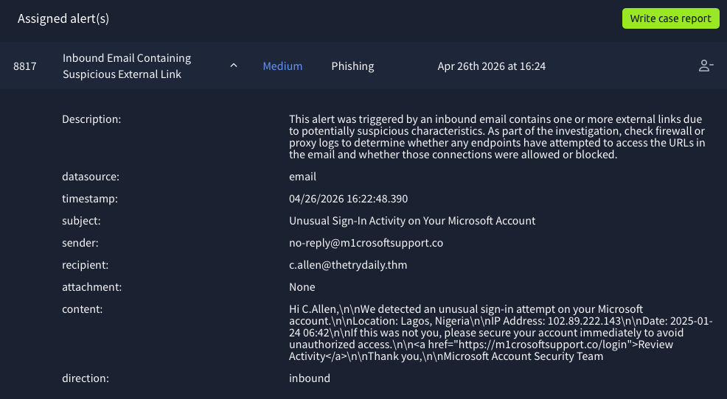The width and height of the screenshot is (727, 399).
Task: Click the Assigned alert(s) heading
Action: 63,18
